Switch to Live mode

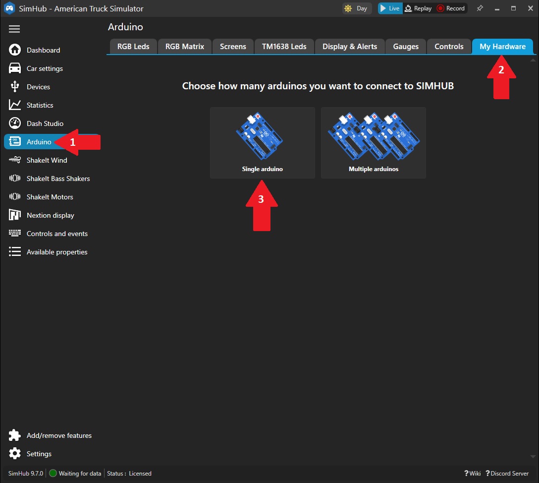pyautogui.click(x=390, y=8)
